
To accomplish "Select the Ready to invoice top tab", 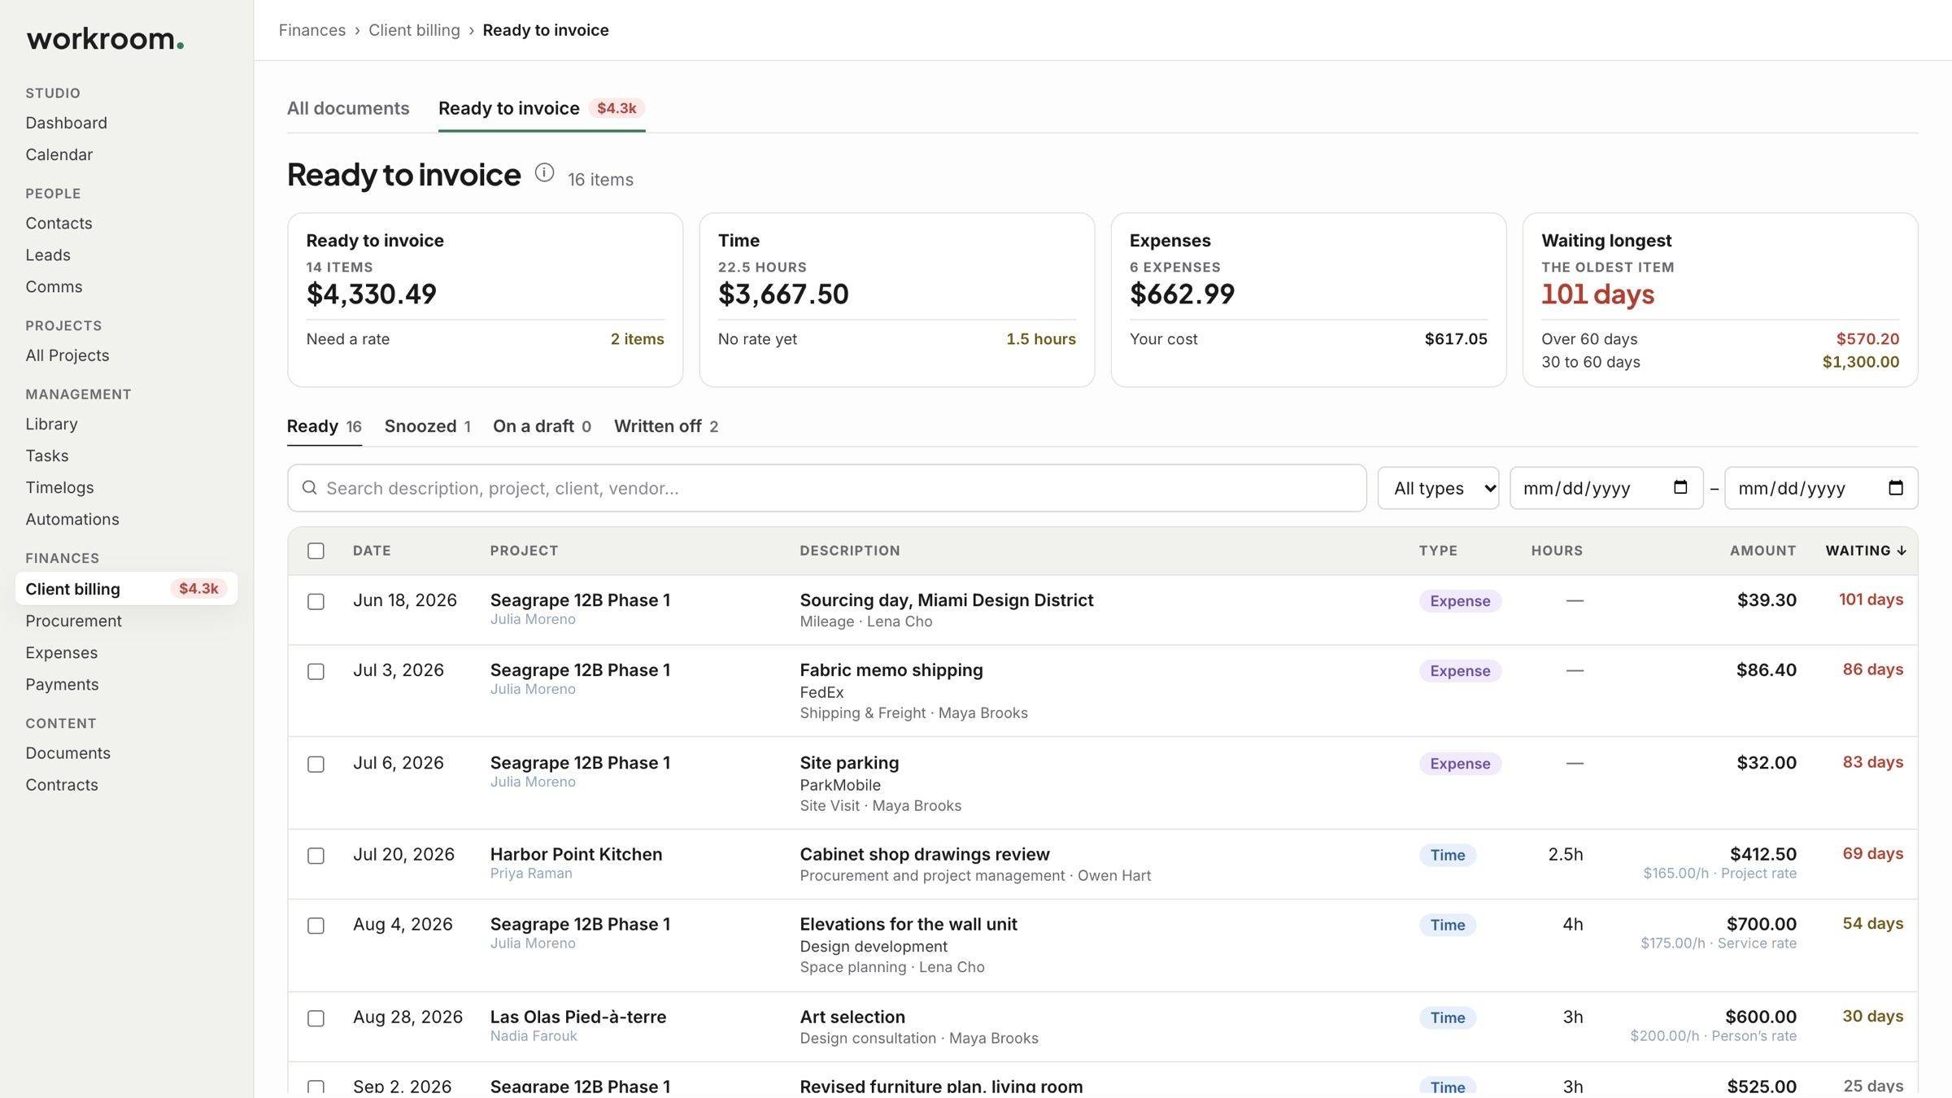I will (542, 108).
